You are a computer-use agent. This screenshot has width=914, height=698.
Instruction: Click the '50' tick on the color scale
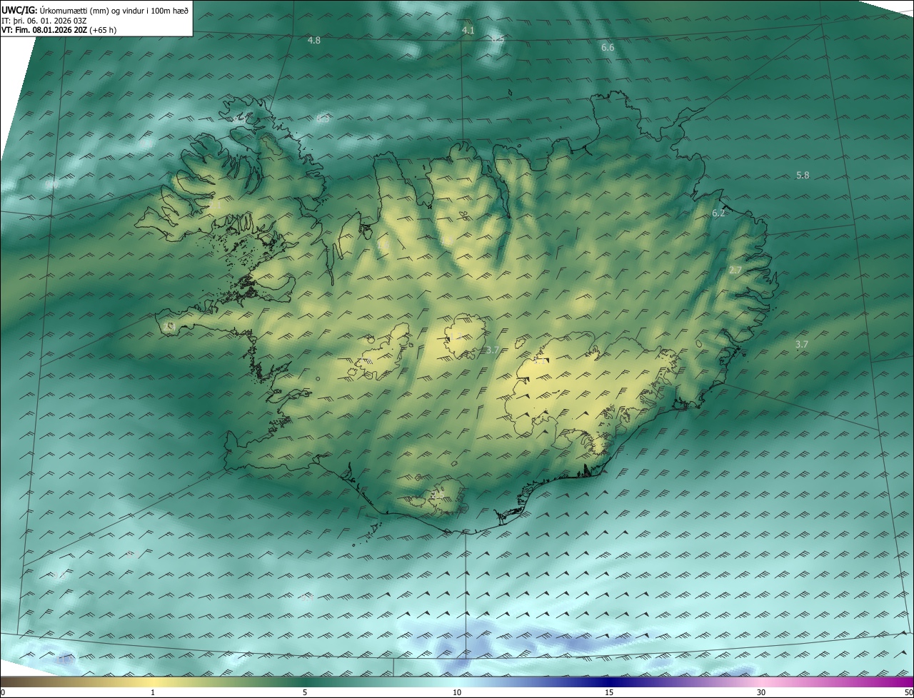click(x=908, y=693)
